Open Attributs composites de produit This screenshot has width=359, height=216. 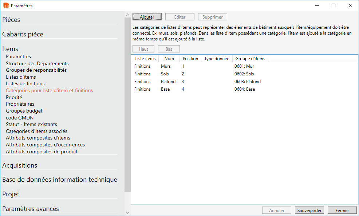tap(42, 152)
